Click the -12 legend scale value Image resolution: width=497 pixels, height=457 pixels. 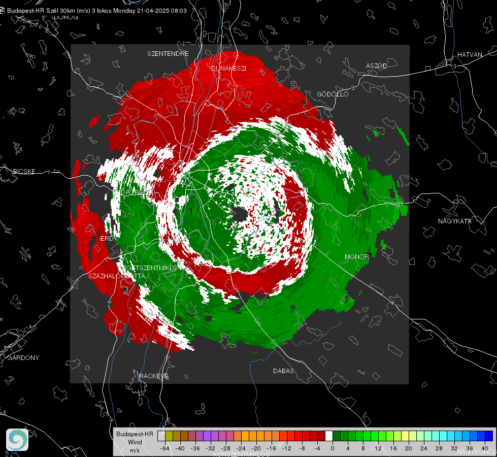[286, 448]
